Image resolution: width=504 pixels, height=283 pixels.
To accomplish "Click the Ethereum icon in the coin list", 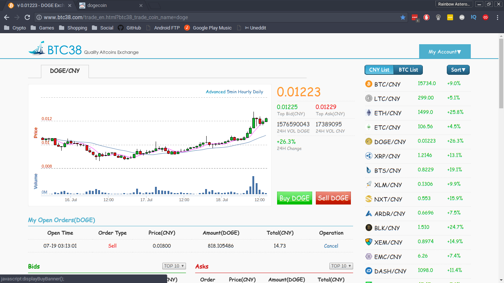I will [x=369, y=113].
